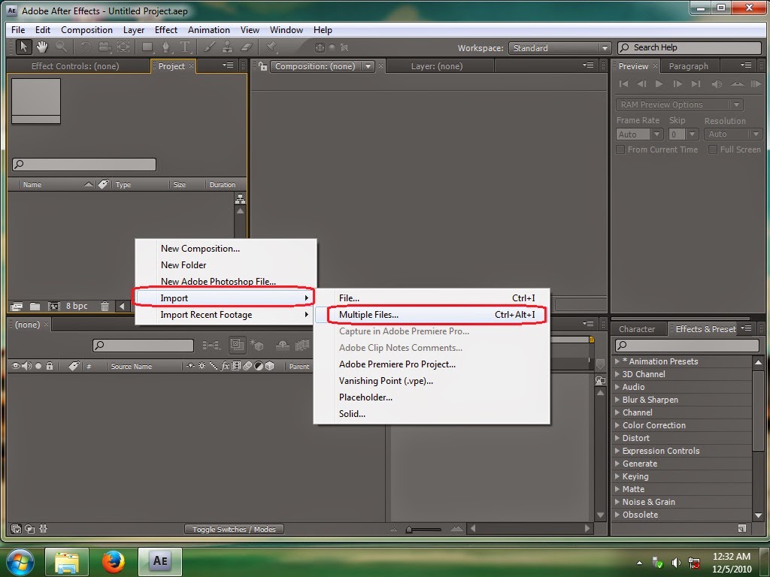Viewport: 770px width, 577px height.
Task: Click the Search Help input field
Action: point(690,47)
